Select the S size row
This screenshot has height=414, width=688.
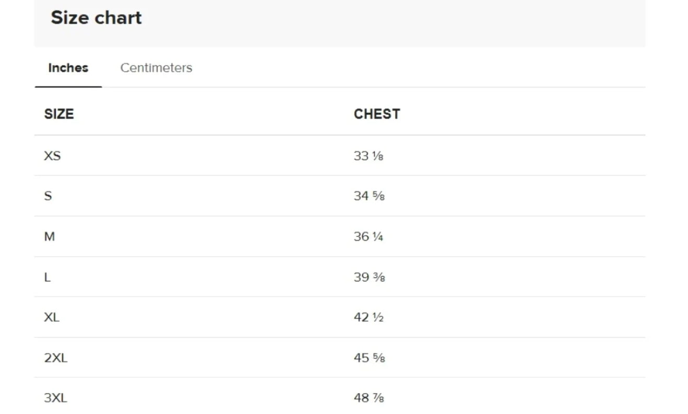pyautogui.click(x=340, y=196)
